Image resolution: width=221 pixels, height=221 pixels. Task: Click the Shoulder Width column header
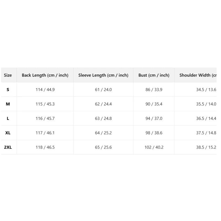(198, 75)
